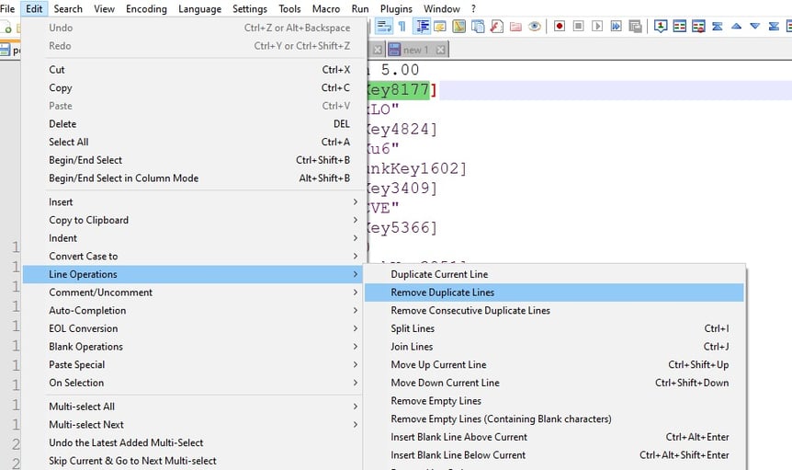Open the Document Map panel icon

point(459,26)
